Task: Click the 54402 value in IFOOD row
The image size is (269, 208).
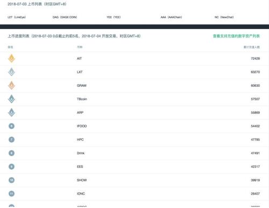Action: click(256, 126)
